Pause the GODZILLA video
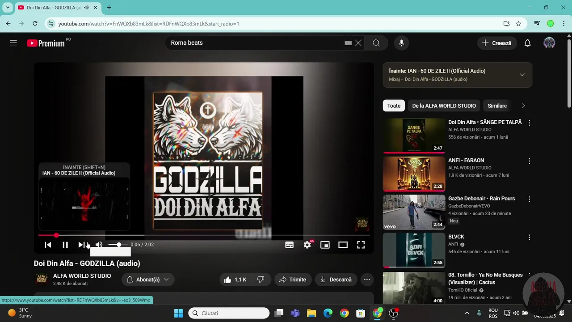The image size is (572, 322). pos(65,245)
